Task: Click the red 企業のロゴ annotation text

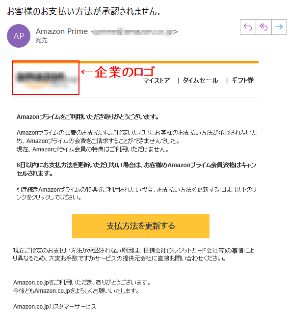Action: pos(125,72)
